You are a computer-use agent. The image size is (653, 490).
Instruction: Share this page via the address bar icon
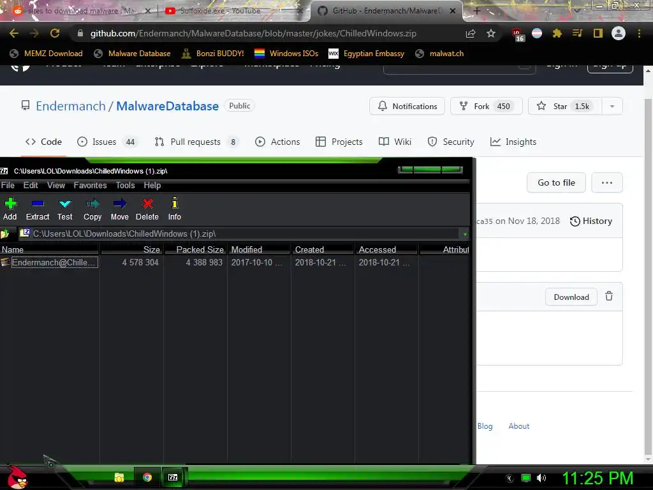click(x=471, y=33)
